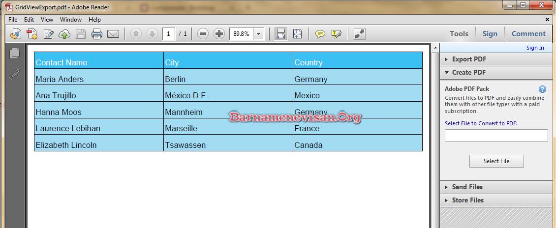Click the fit one full page icon

click(x=297, y=34)
